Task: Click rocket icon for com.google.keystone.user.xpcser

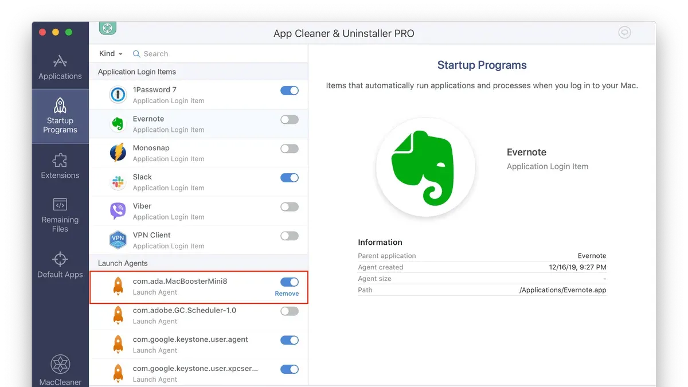Action: coord(118,373)
